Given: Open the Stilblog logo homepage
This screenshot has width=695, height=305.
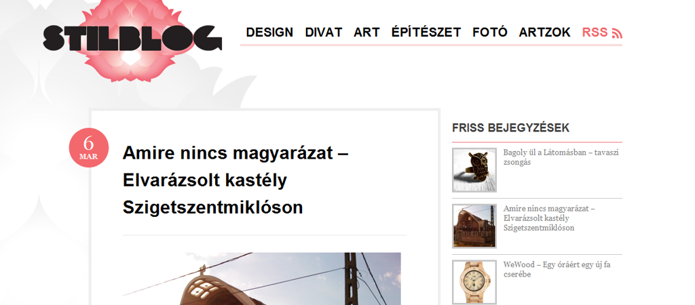Looking at the screenshot, I should 132,38.
